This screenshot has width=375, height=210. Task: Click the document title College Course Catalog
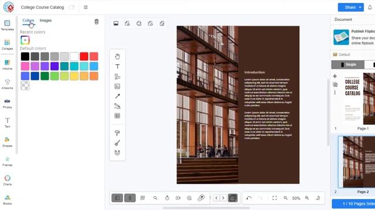42,8
